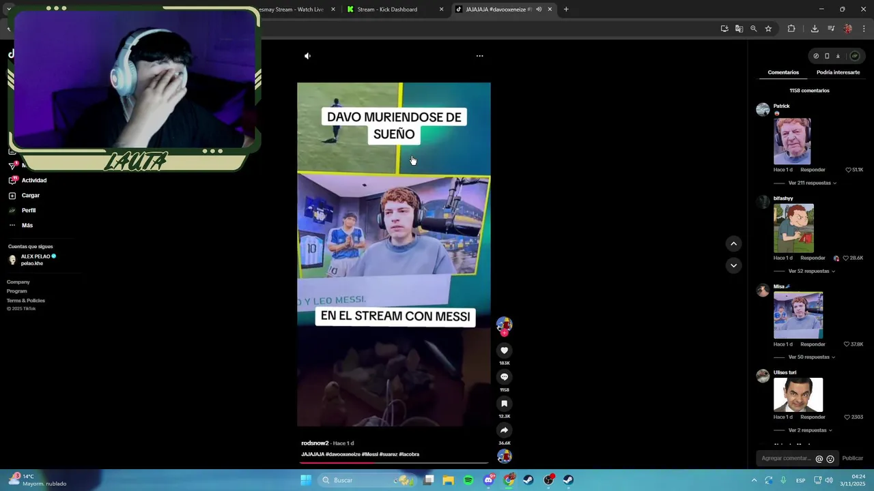Image resolution: width=874 pixels, height=491 pixels.
Task: Reply to bifashyy's comment
Action: (813, 258)
